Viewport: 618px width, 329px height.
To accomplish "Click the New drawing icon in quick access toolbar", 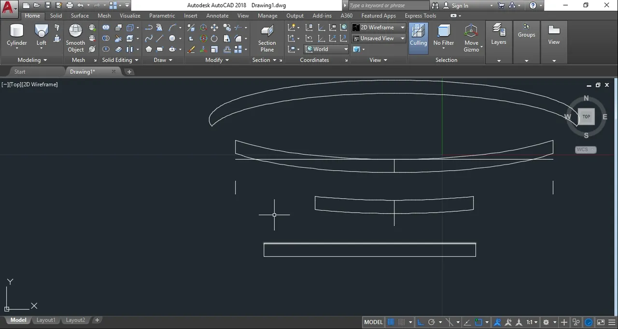I will tap(26, 6).
